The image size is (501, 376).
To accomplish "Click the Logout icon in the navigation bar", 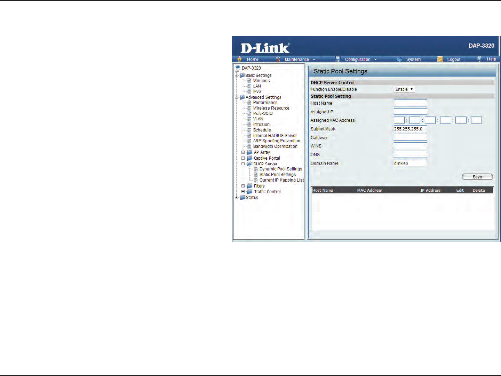I will tap(440, 59).
